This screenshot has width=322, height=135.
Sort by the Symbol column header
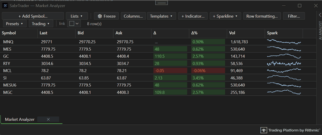pyautogui.click(x=19, y=33)
